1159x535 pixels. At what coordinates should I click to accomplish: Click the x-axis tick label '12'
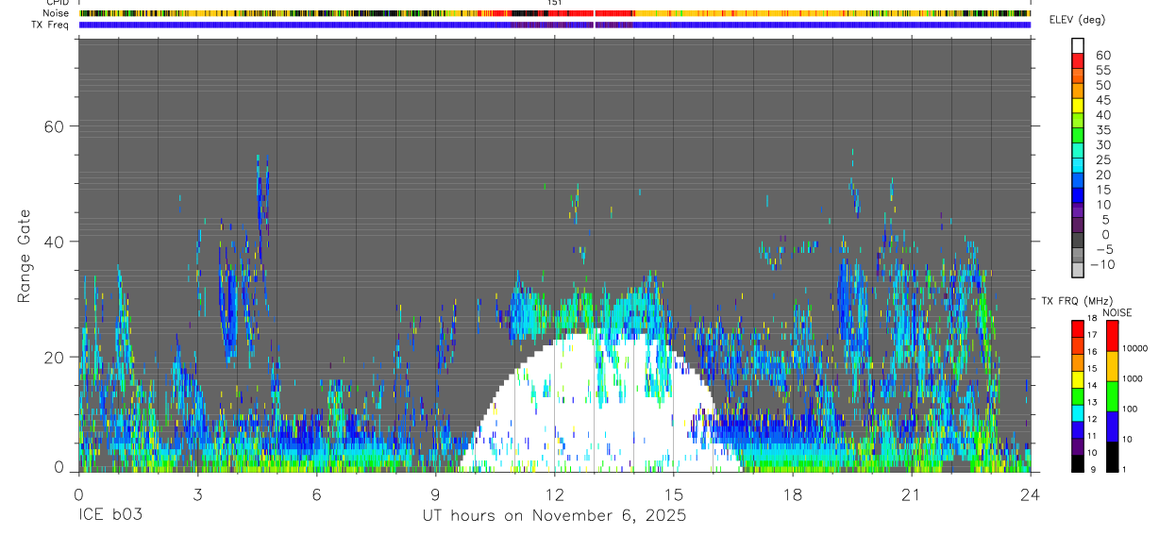(x=554, y=494)
